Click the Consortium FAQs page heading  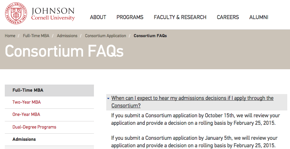click(64, 51)
